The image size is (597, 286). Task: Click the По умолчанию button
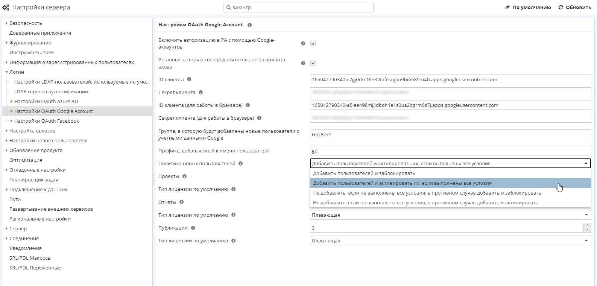[528, 8]
